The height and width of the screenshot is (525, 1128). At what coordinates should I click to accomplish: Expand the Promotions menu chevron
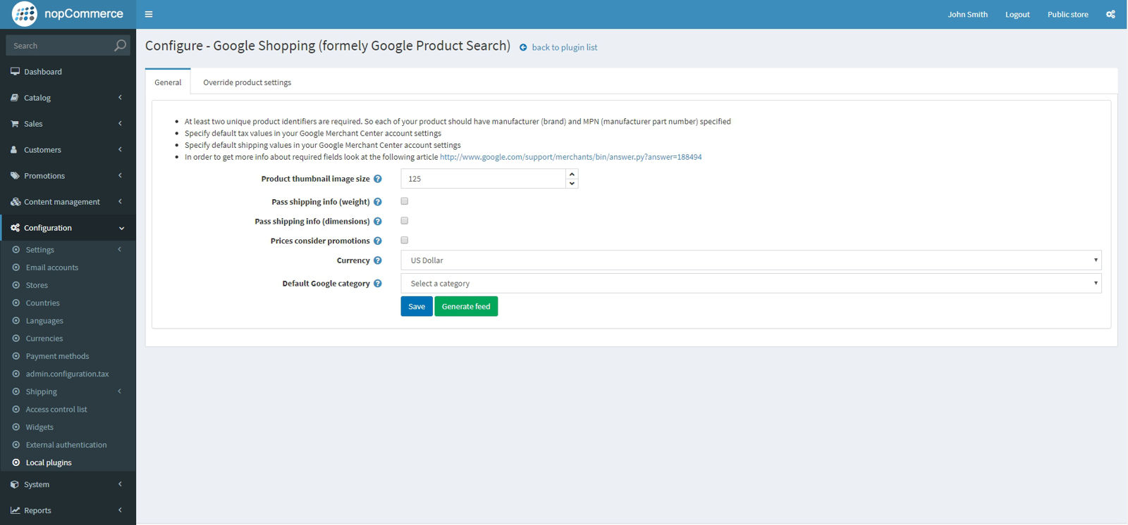121,176
